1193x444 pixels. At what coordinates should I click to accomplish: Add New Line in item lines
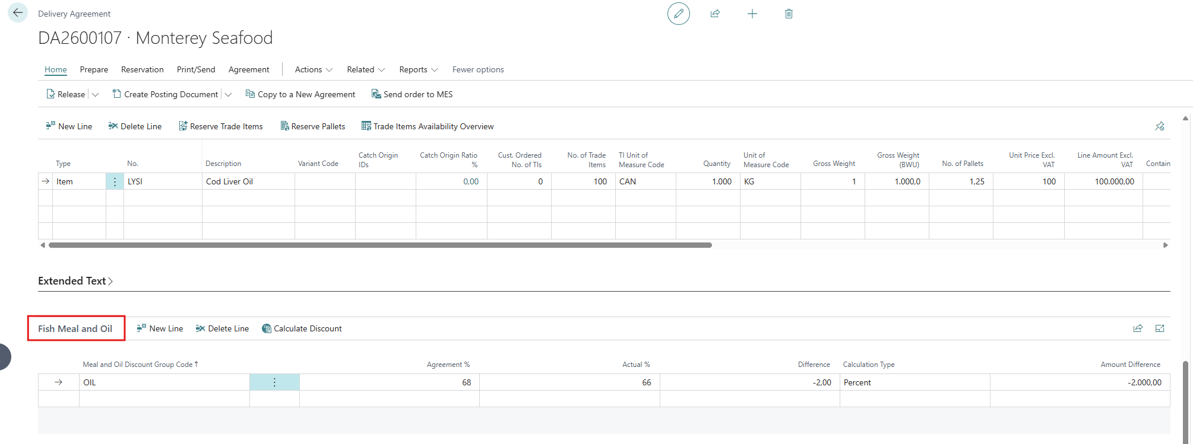tap(69, 126)
